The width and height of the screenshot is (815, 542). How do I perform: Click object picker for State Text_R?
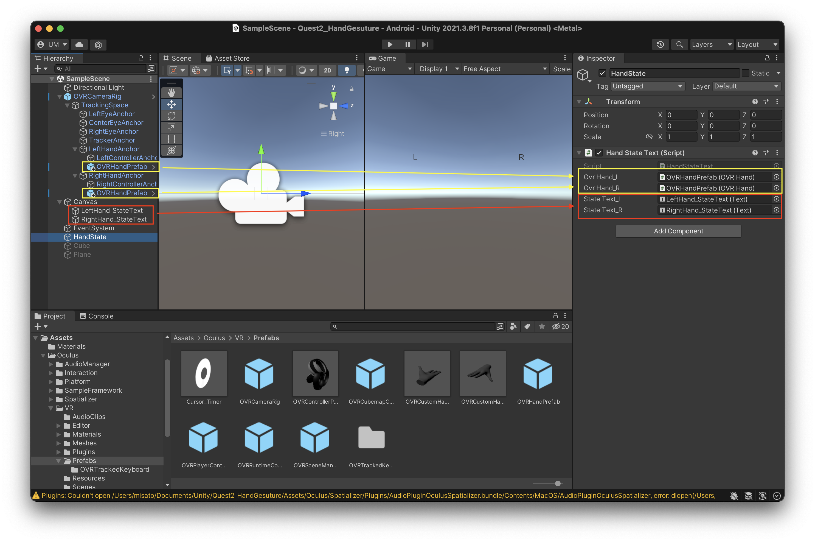click(x=776, y=210)
